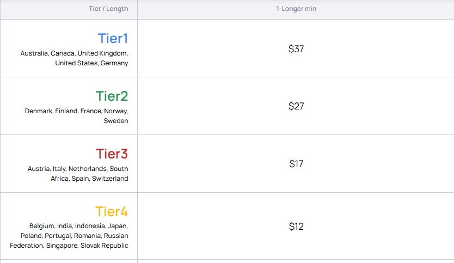Select the green Tier2 heading
454x263 pixels.
[112, 96]
